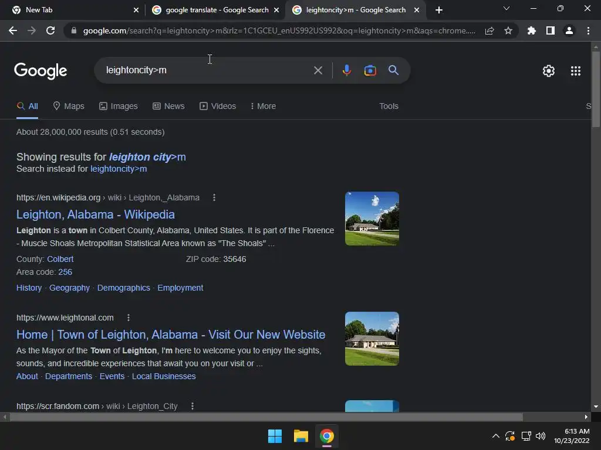Open the Departments sitelink
The image size is (601, 450).
[x=69, y=376]
